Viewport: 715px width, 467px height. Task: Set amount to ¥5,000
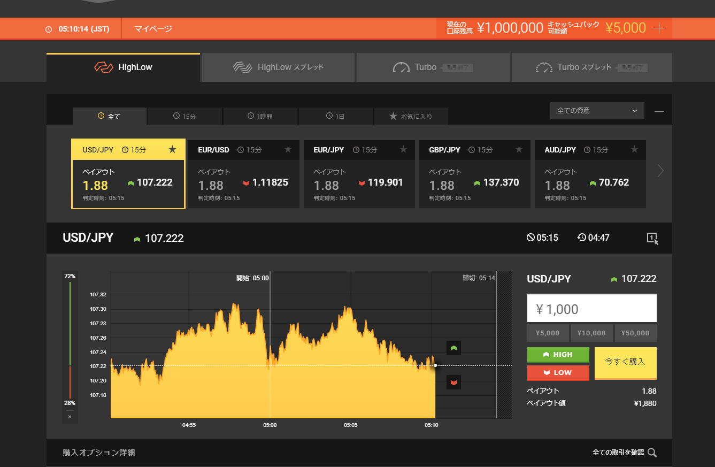click(x=548, y=333)
